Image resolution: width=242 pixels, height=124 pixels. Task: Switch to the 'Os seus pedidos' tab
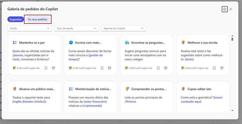(x=38, y=19)
